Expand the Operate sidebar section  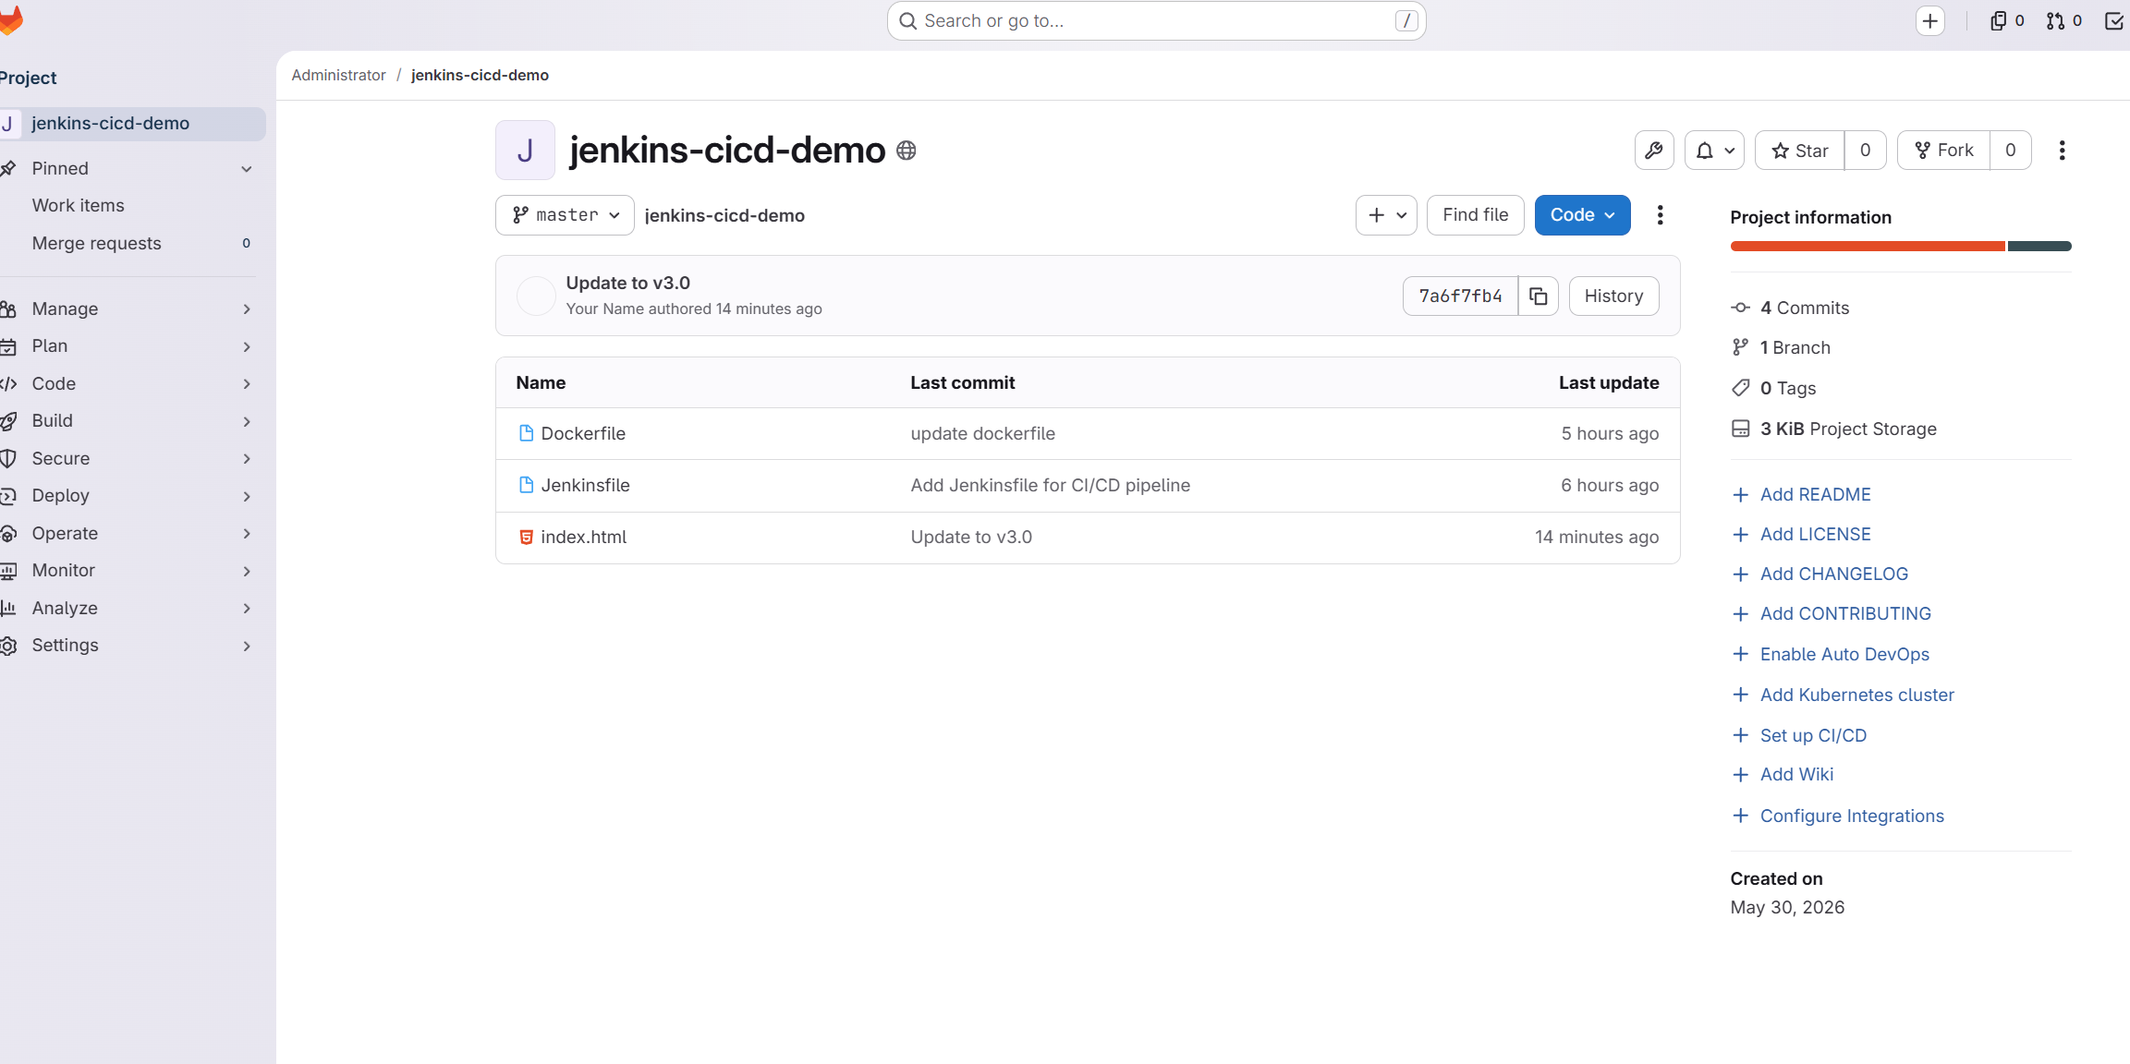[x=128, y=533]
